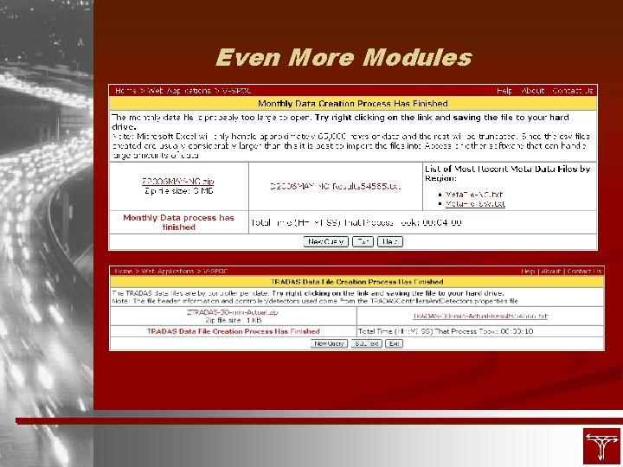Select TRADAS panel total time value 00:00:10
Image resolution: width=623 pixels, height=467 pixels.
coord(517,331)
